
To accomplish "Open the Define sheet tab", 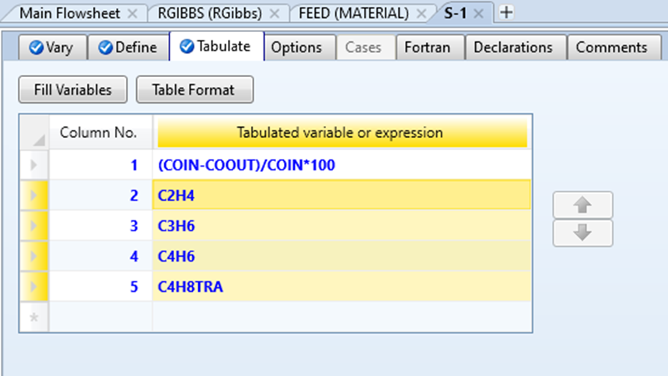I will tap(128, 47).
